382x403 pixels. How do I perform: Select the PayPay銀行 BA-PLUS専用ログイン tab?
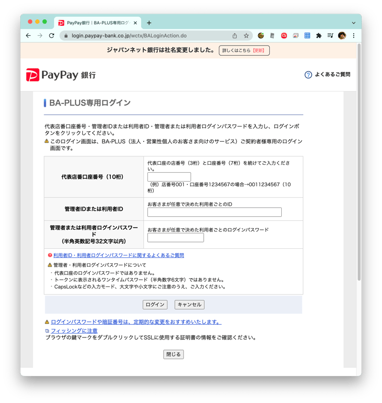(x=98, y=23)
